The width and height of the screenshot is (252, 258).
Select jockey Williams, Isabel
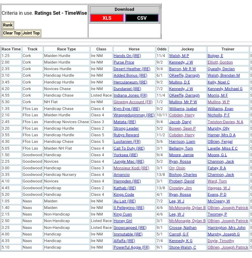[x=183, y=109]
